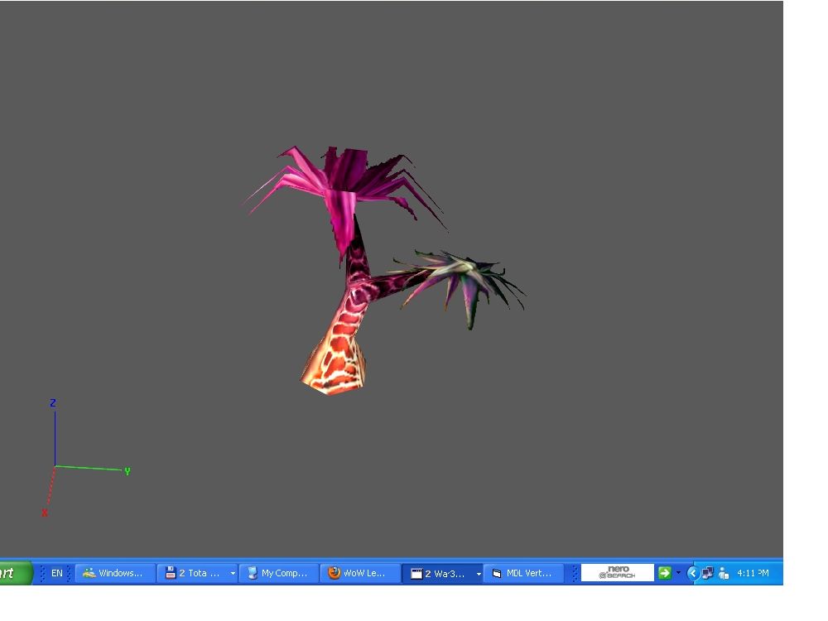Click the Z axis label of the gizmo
The height and width of the screenshot is (621, 828).
pos(53,403)
